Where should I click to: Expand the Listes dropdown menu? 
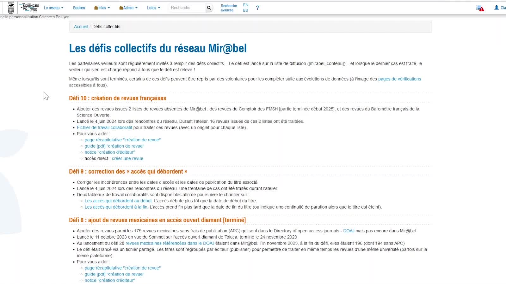pyautogui.click(x=153, y=8)
